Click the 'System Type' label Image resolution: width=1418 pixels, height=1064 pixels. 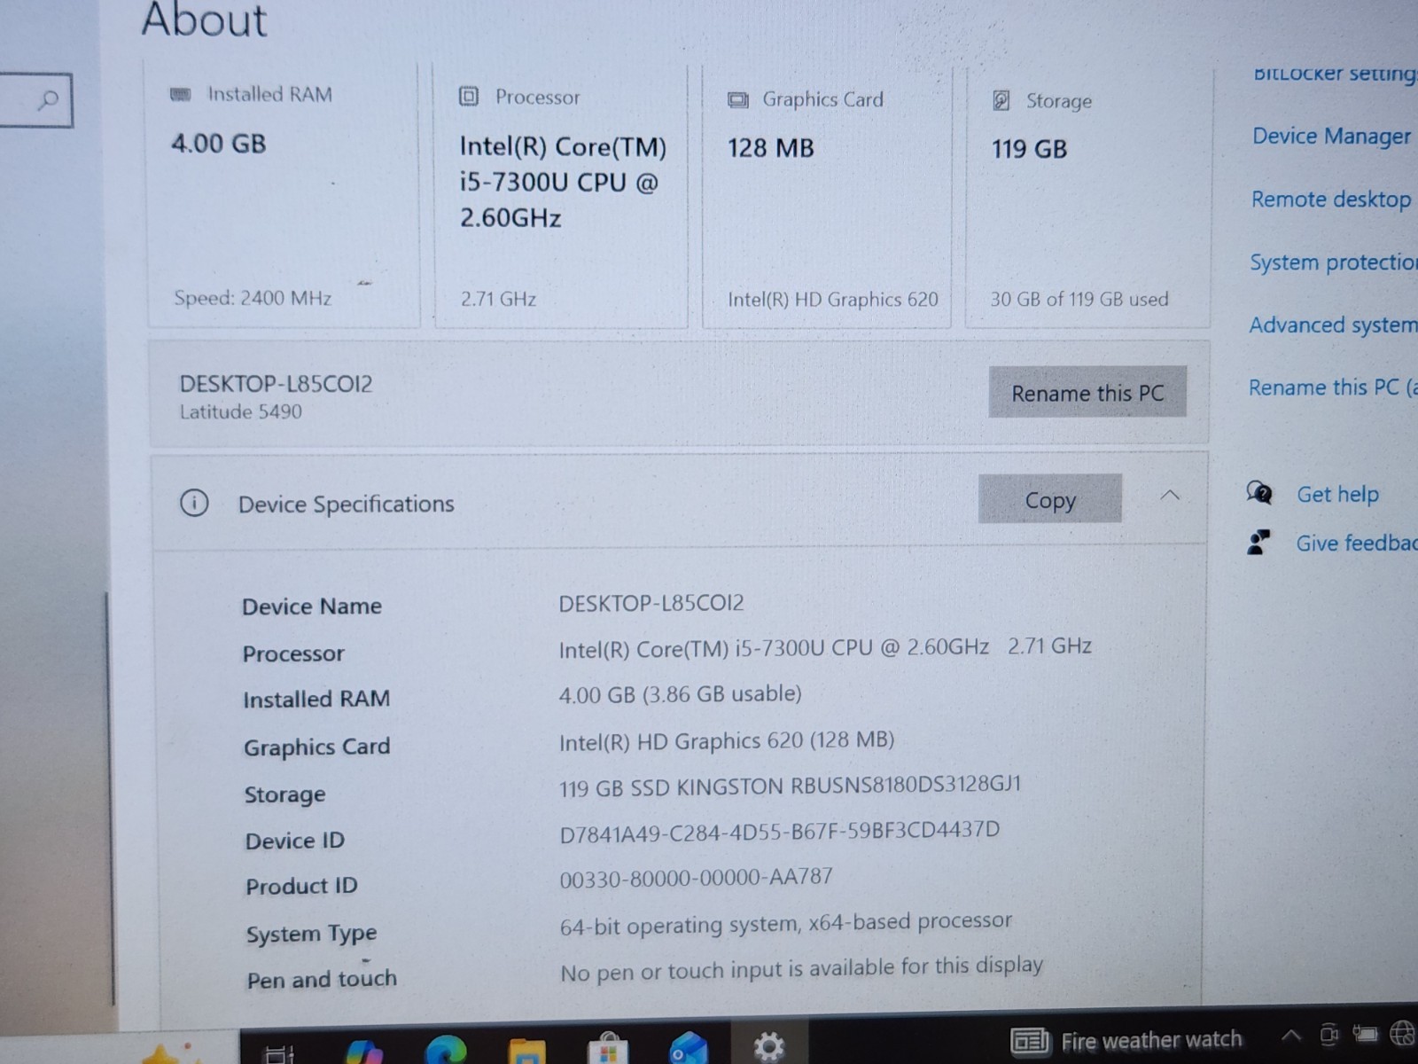312,934
